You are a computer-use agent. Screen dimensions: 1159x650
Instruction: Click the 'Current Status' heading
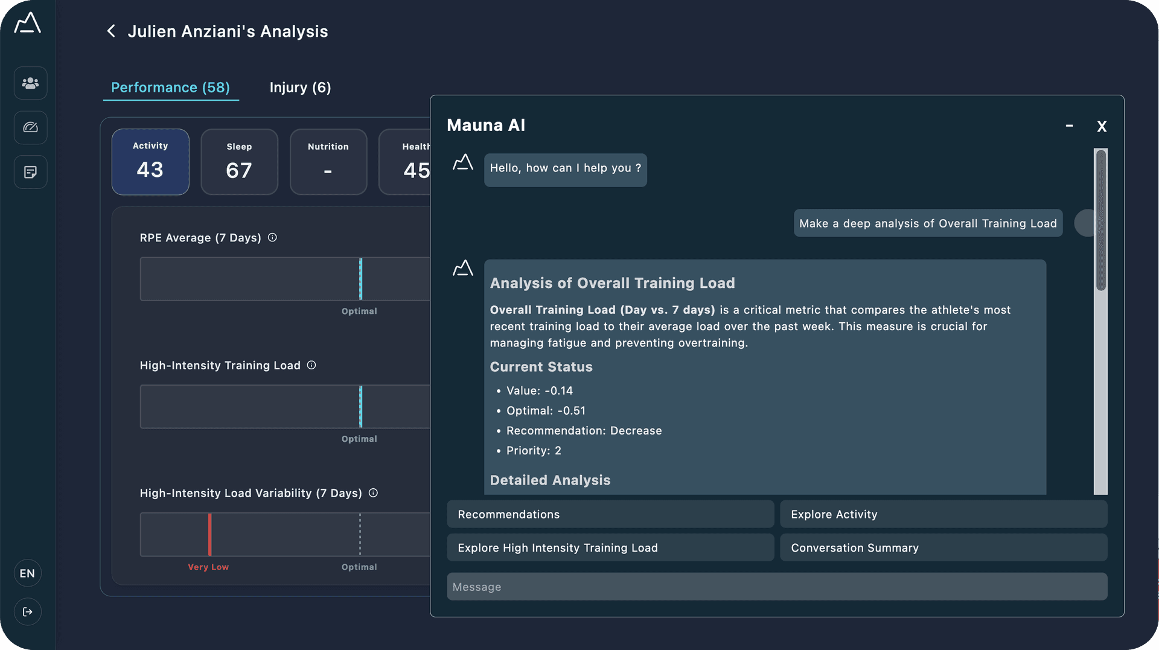[x=541, y=367]
